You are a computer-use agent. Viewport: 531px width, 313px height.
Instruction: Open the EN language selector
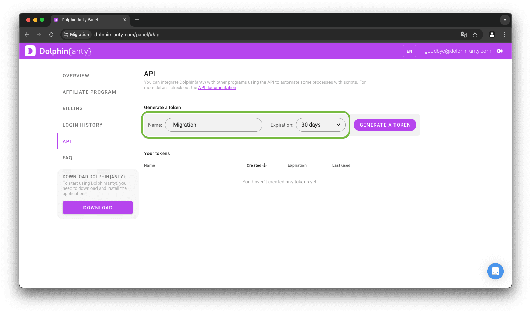[x=409, y=51]
